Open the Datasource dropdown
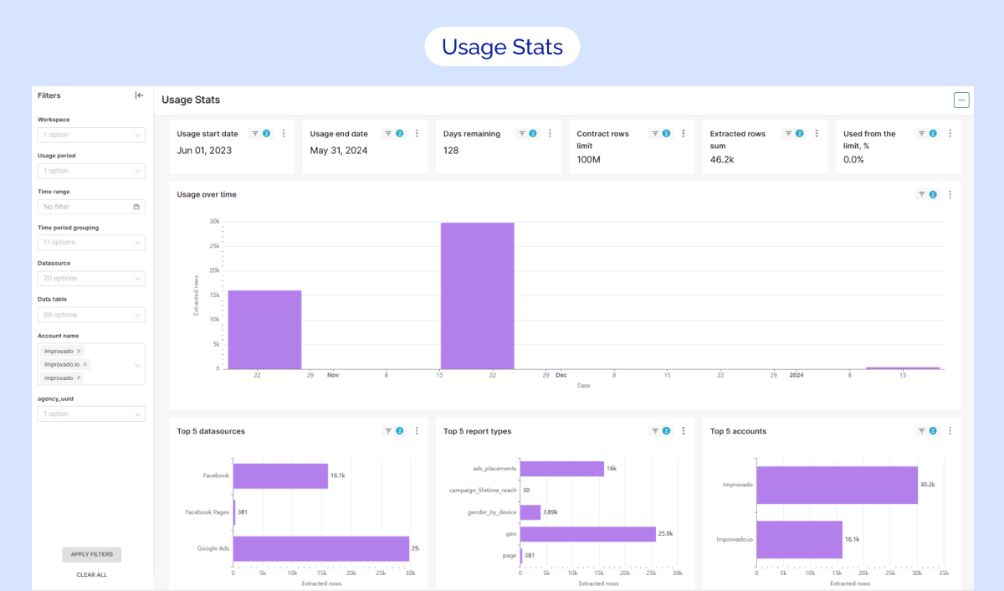Screen dimensions: 1004x591 point(91,278)
